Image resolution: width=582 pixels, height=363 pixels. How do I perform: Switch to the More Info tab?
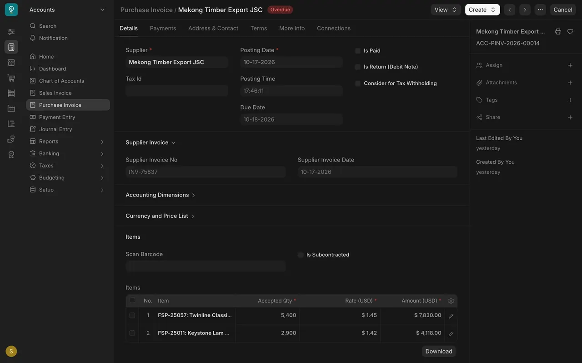[292, 28]
